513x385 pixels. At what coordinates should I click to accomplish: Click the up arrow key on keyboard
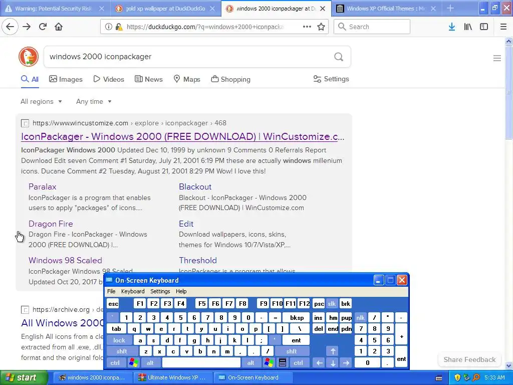click(333, 351)
